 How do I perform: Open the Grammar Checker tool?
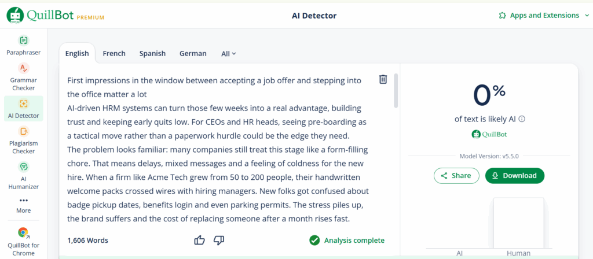pyautogui.click(x=23, y=77)
